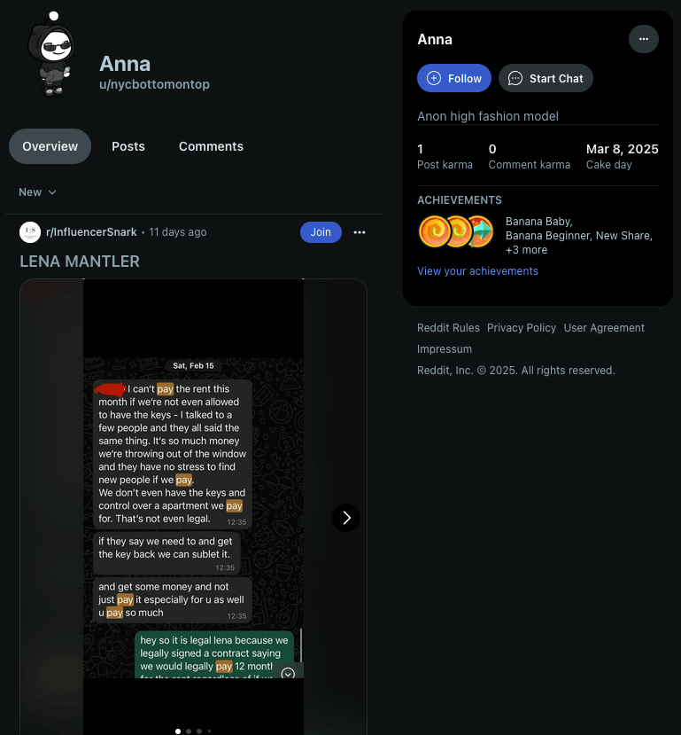681x735 pixels.
Task: Open the Reddit Rules link
Action: [448, 328]
